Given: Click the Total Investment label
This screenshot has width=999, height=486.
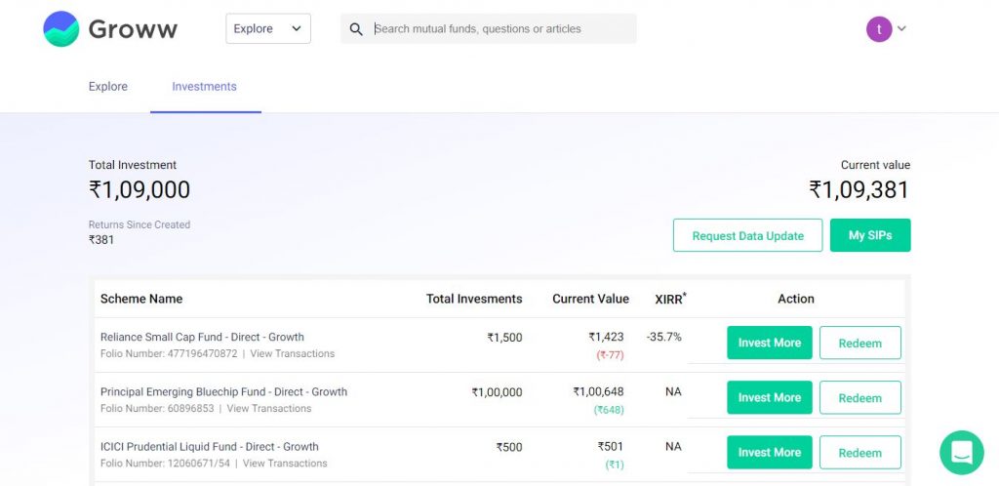Looking at the screenshot, I should point(133,165).
